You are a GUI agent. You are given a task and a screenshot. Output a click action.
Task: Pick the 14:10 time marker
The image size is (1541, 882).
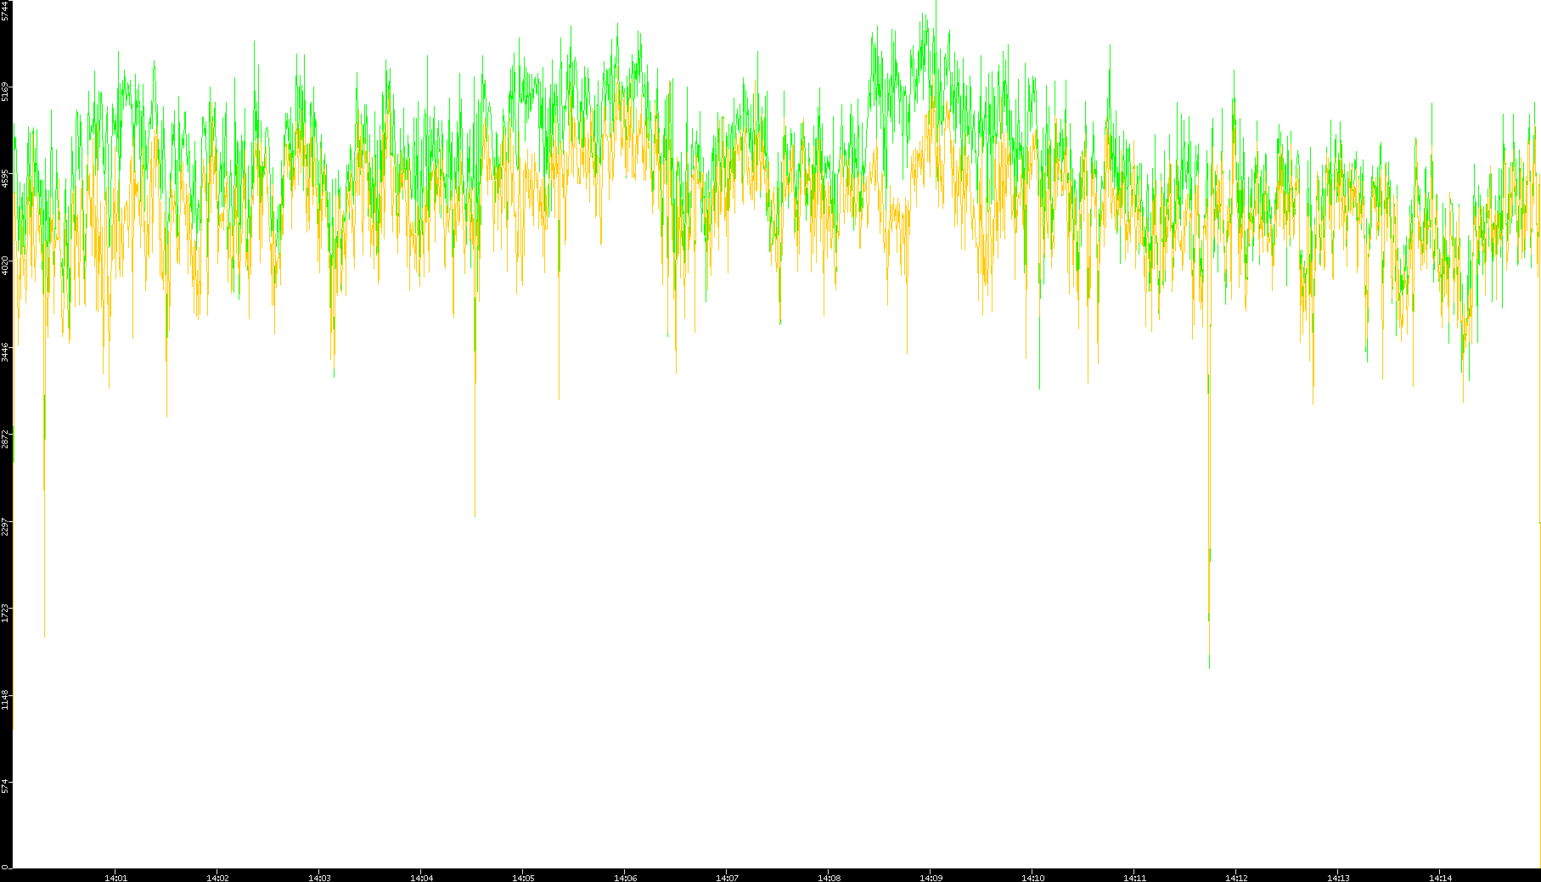click(x=1032, y=878)
